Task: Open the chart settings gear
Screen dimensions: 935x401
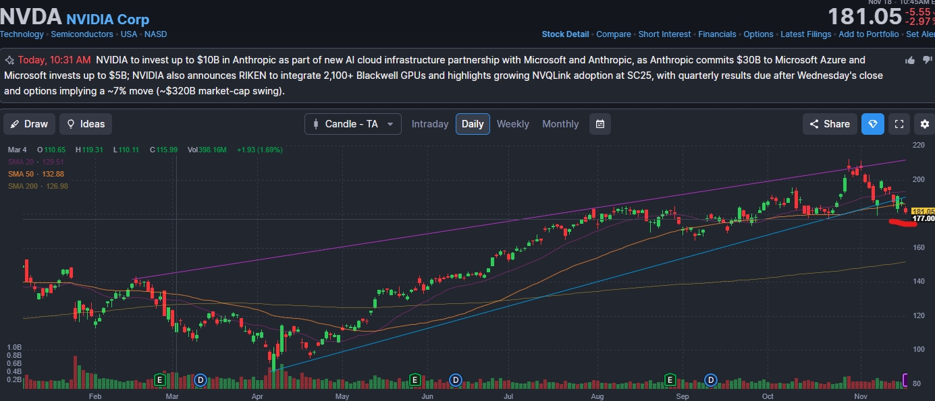Action: click(924, 124)
